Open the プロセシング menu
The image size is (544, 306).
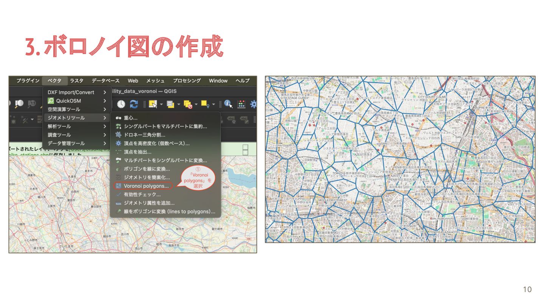click(187, 80)
